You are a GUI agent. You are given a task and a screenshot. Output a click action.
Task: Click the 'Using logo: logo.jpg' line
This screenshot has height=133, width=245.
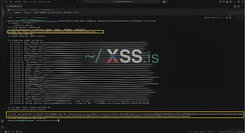(x=20, y=34)
